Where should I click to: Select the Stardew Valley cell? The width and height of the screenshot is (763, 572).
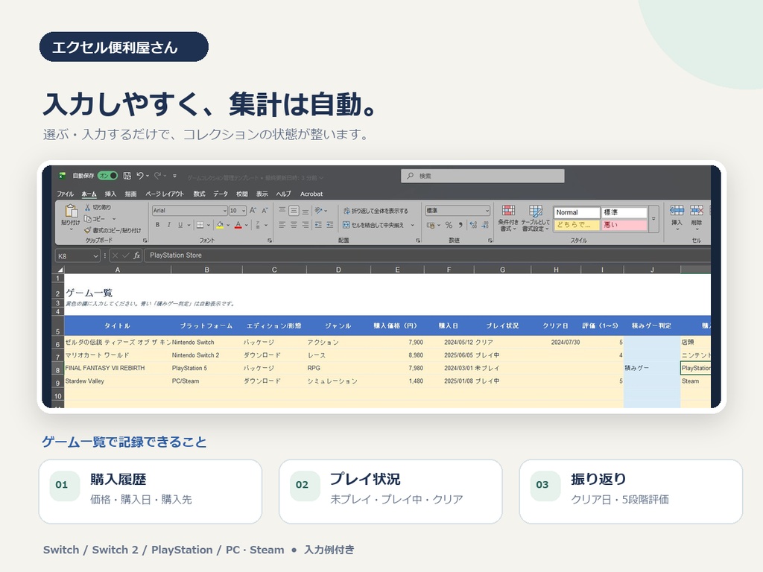(x=117, y=381)
